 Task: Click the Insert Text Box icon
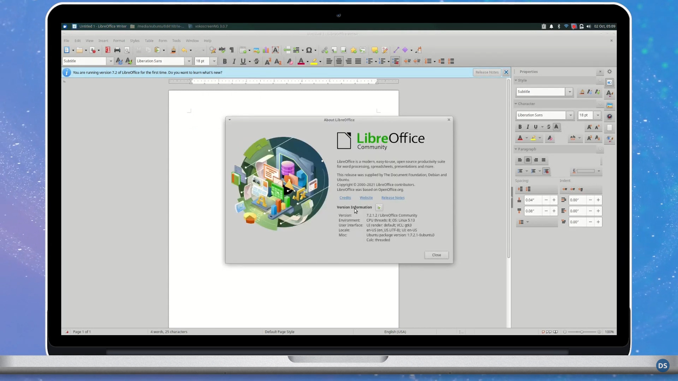[x=275, y=50]
